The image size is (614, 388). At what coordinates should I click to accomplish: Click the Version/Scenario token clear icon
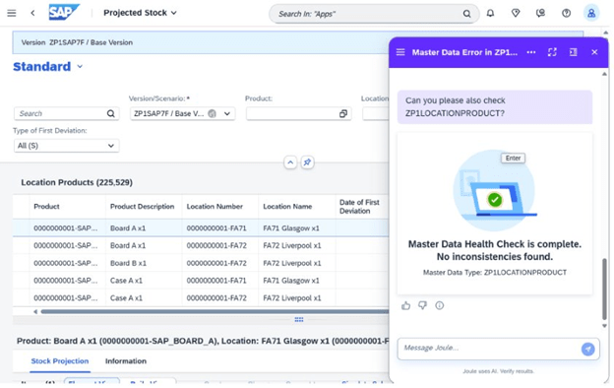[212, 113]
